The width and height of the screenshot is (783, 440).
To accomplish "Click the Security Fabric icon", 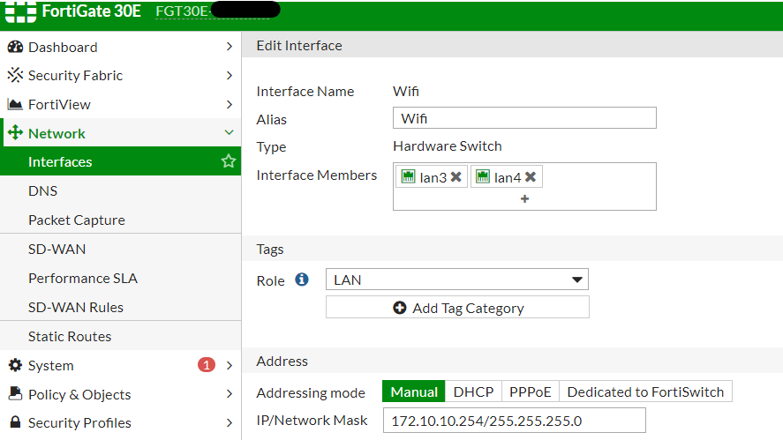I will coord(15,76).
